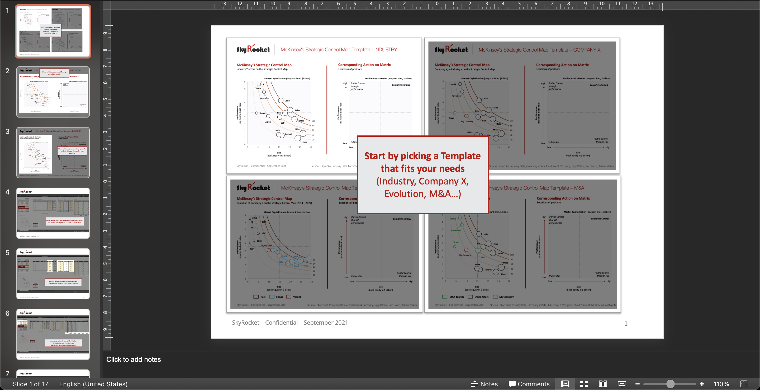Select the INDUSTRY template image on slide
This screenshot has width=760, height=390.
tap(324, 105)
